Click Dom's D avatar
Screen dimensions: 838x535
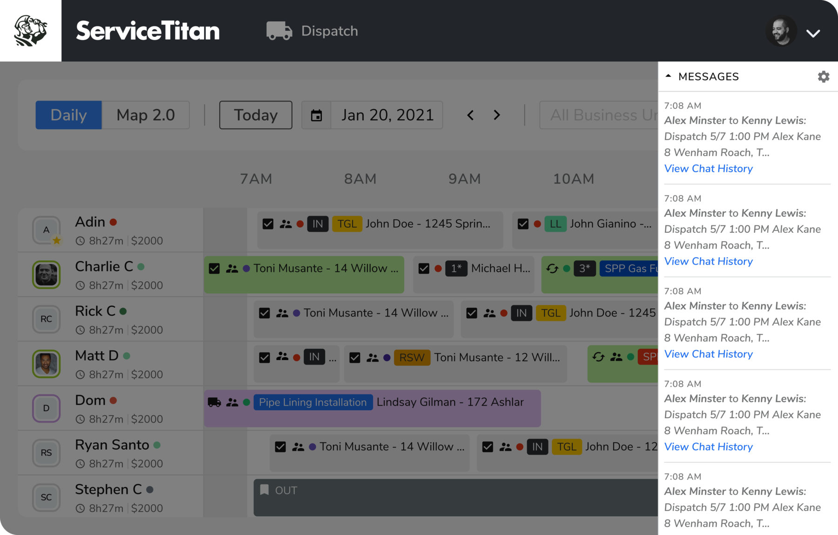point(47,408)
